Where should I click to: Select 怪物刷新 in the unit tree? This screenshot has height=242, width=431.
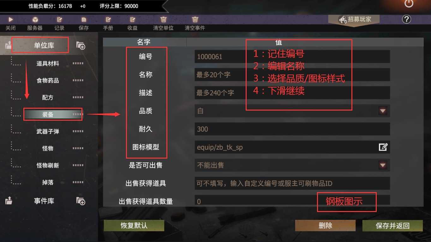click(47, 165)
